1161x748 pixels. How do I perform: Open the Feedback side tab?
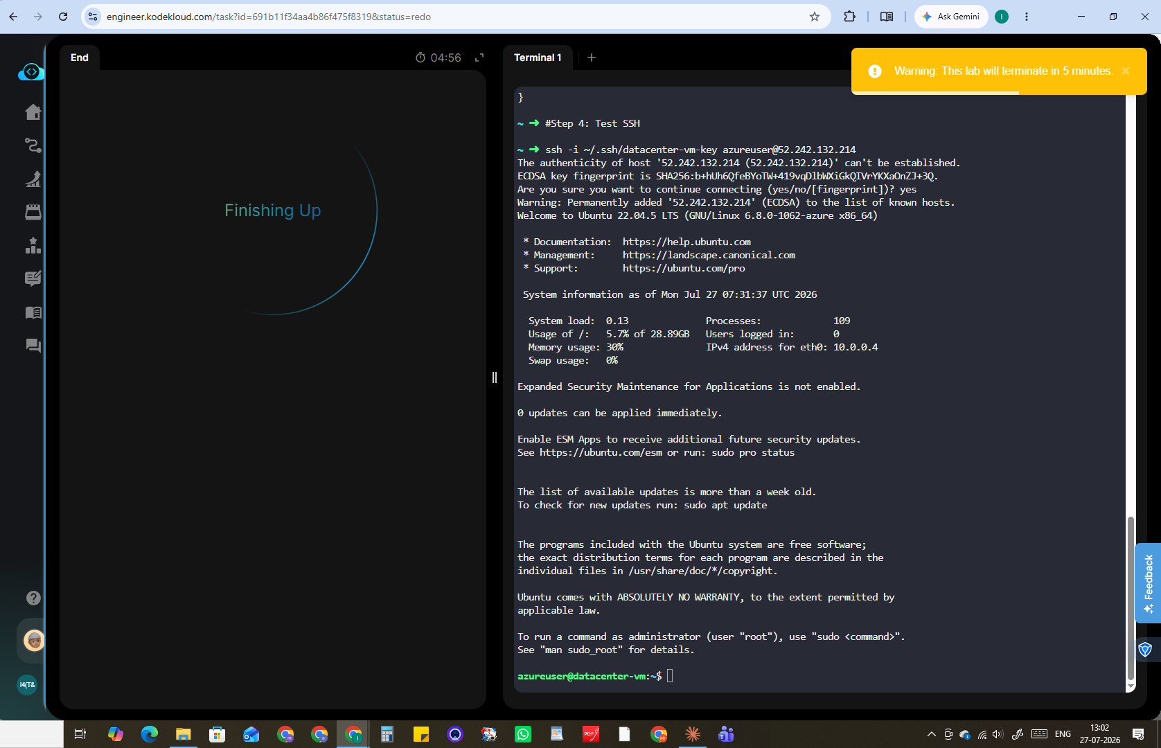click(1148, 582)
